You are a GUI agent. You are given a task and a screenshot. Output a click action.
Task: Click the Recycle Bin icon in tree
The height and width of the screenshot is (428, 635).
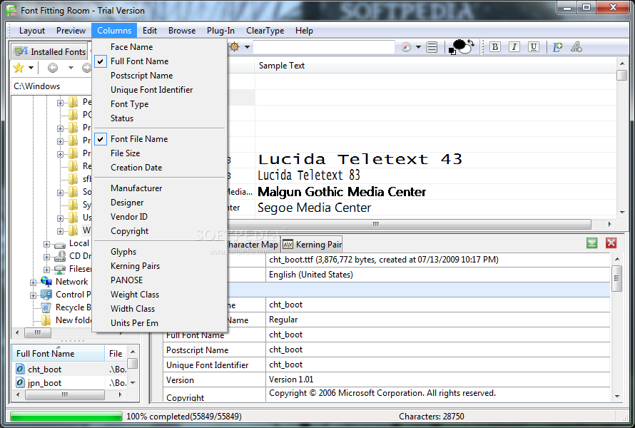(x=46, y=307)
